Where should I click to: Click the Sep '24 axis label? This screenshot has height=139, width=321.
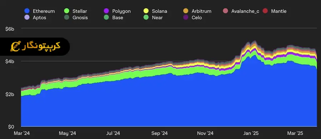[159, 133]
